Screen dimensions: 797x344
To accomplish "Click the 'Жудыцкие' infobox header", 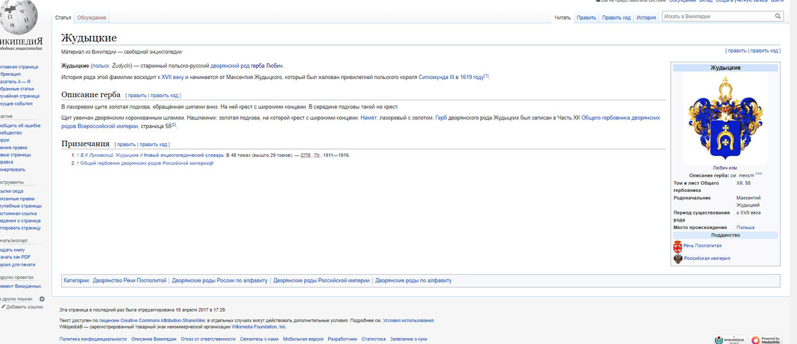I will click(x=725, y=68).
